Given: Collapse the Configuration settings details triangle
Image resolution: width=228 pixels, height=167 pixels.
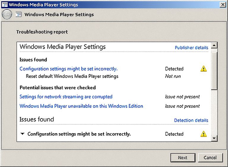Looking at the screenshot, I should pyautogui.click(x=22, y=134).
